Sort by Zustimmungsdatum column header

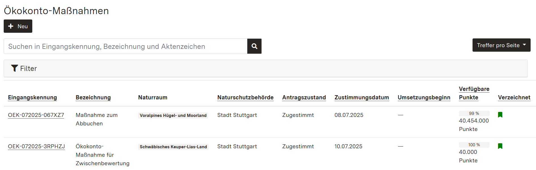[x=361, y=97]
